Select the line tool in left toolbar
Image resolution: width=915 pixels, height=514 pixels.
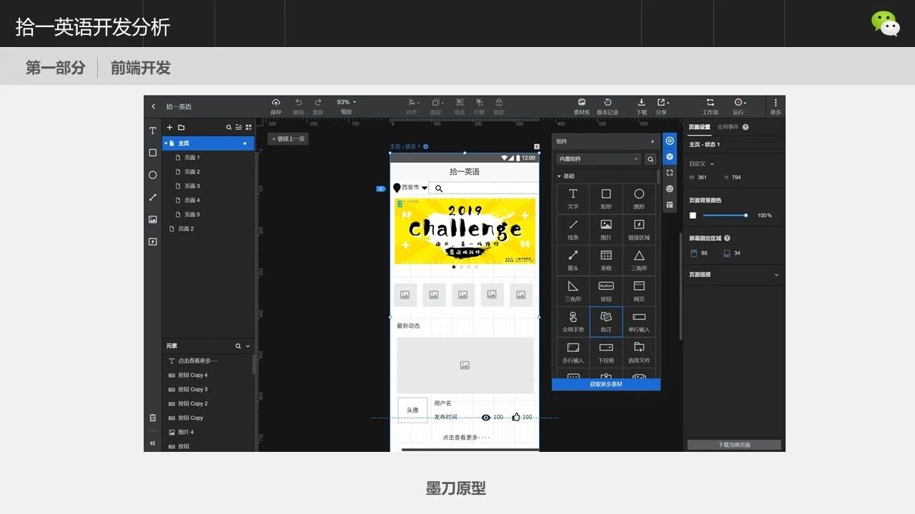[152, 197]
